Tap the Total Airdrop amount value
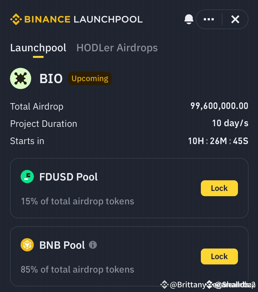258x292 pixels. [x=219, y=106]
